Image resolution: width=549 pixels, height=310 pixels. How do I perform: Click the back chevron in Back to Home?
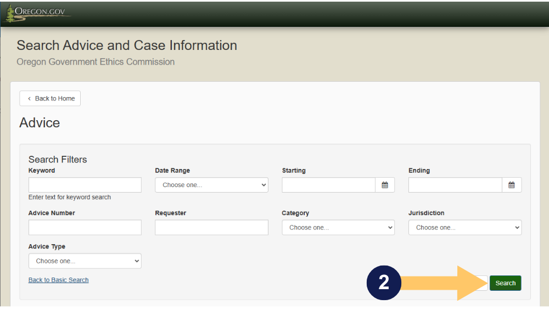coord(29,99)
